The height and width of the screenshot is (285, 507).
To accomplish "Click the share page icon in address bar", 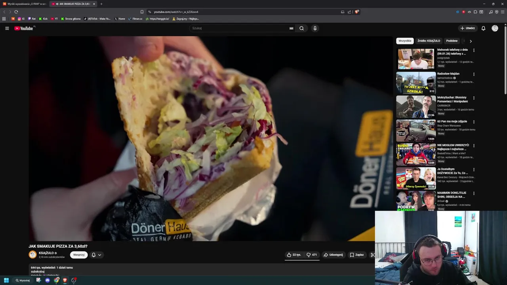I will point(349,12).
